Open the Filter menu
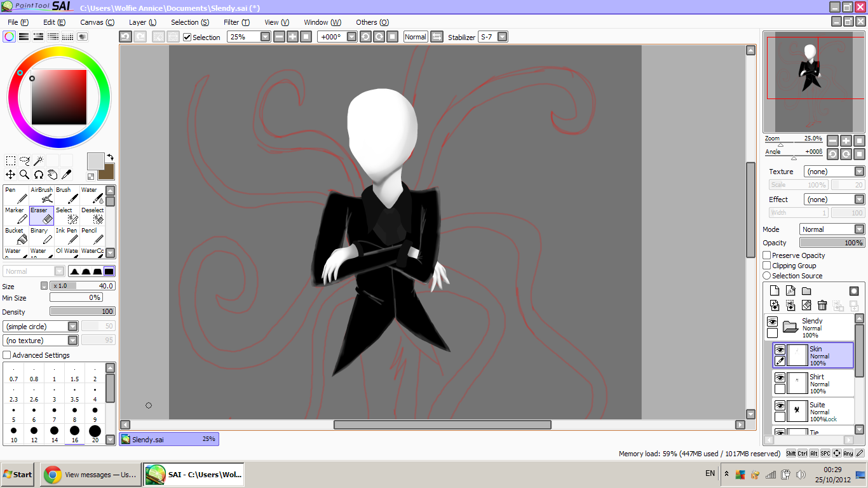 [x=236, y=22]
